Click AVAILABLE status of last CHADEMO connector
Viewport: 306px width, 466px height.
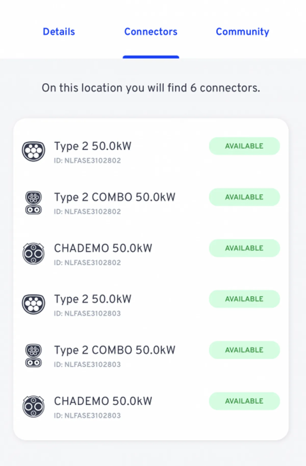click(x=244, y=401)
